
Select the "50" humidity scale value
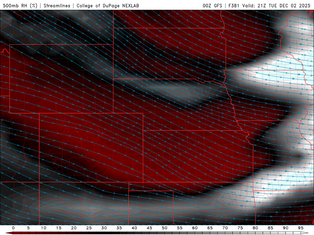click(164, 228)
